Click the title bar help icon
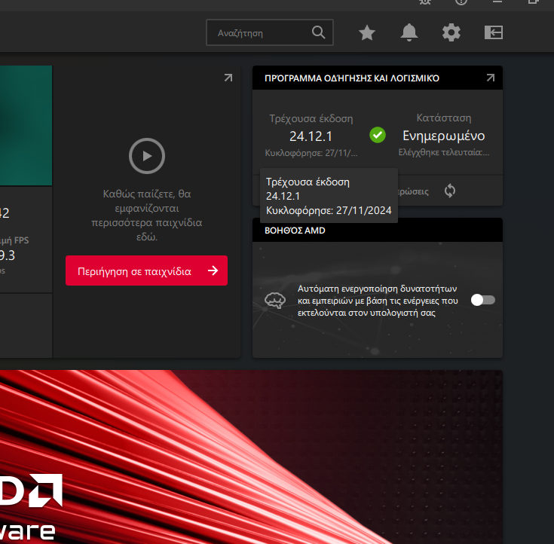 461,2
